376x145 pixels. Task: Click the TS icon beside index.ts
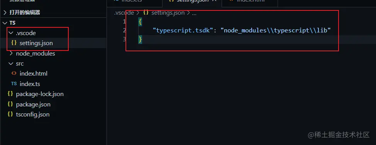coord(14,84)
